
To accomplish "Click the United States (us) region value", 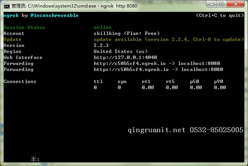I will pos(120,51).
